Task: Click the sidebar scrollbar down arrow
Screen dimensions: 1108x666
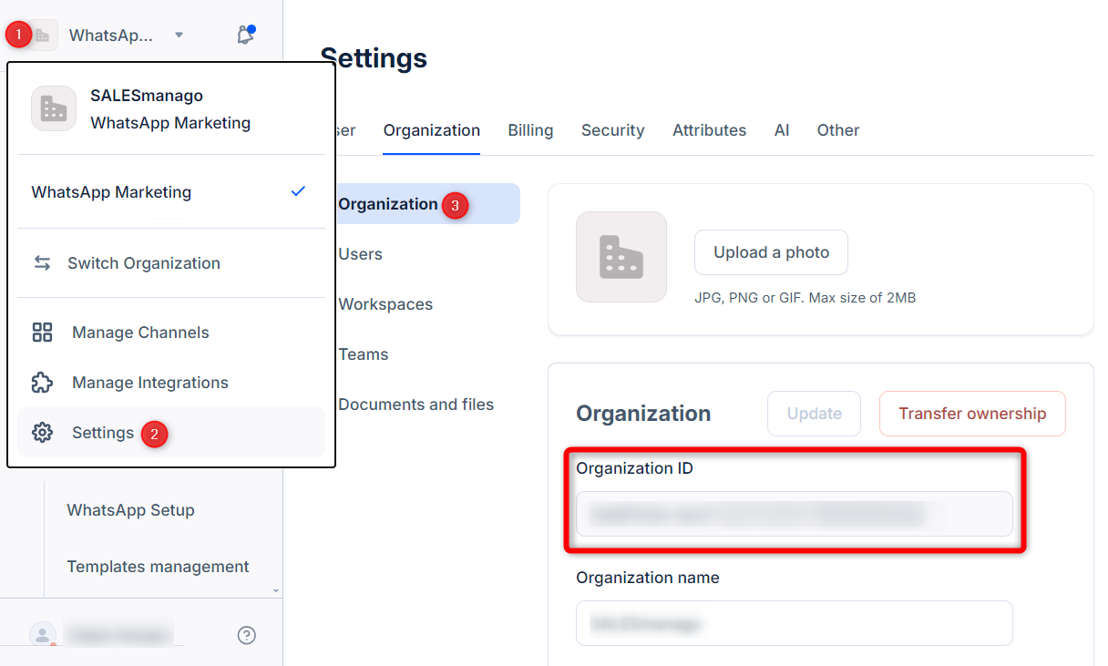Action: click(276, 591)
